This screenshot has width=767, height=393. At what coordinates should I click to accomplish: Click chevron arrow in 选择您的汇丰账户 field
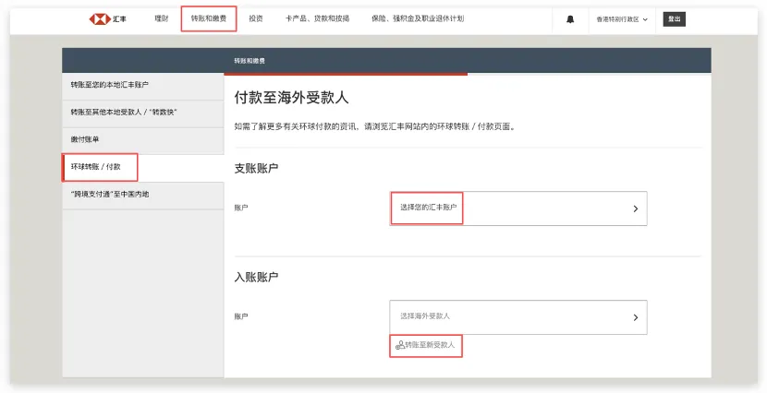click(636, 208)
